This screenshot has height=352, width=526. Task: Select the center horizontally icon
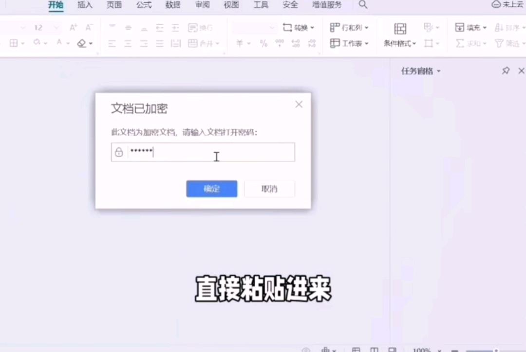click(128, 43)
